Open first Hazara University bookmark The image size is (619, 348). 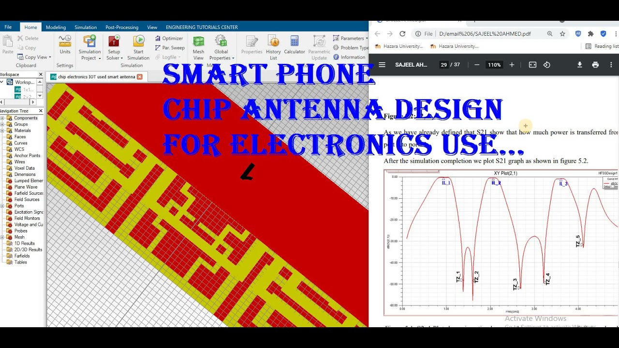[x=399, y=46]
